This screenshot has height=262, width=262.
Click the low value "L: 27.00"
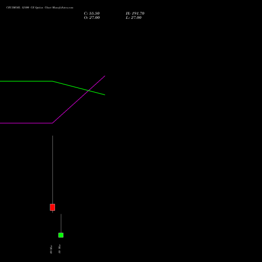coord(134,18)
